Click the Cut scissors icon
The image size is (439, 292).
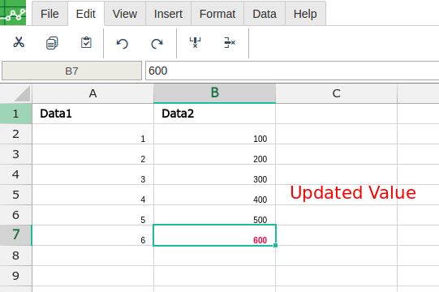tap(19, 42)
